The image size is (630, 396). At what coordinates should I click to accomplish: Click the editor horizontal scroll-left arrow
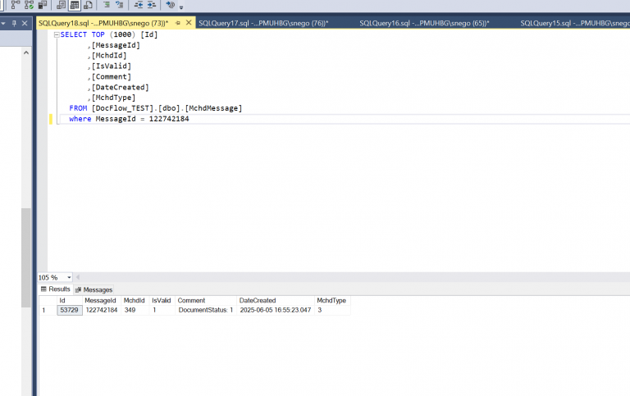click(78, 277)
